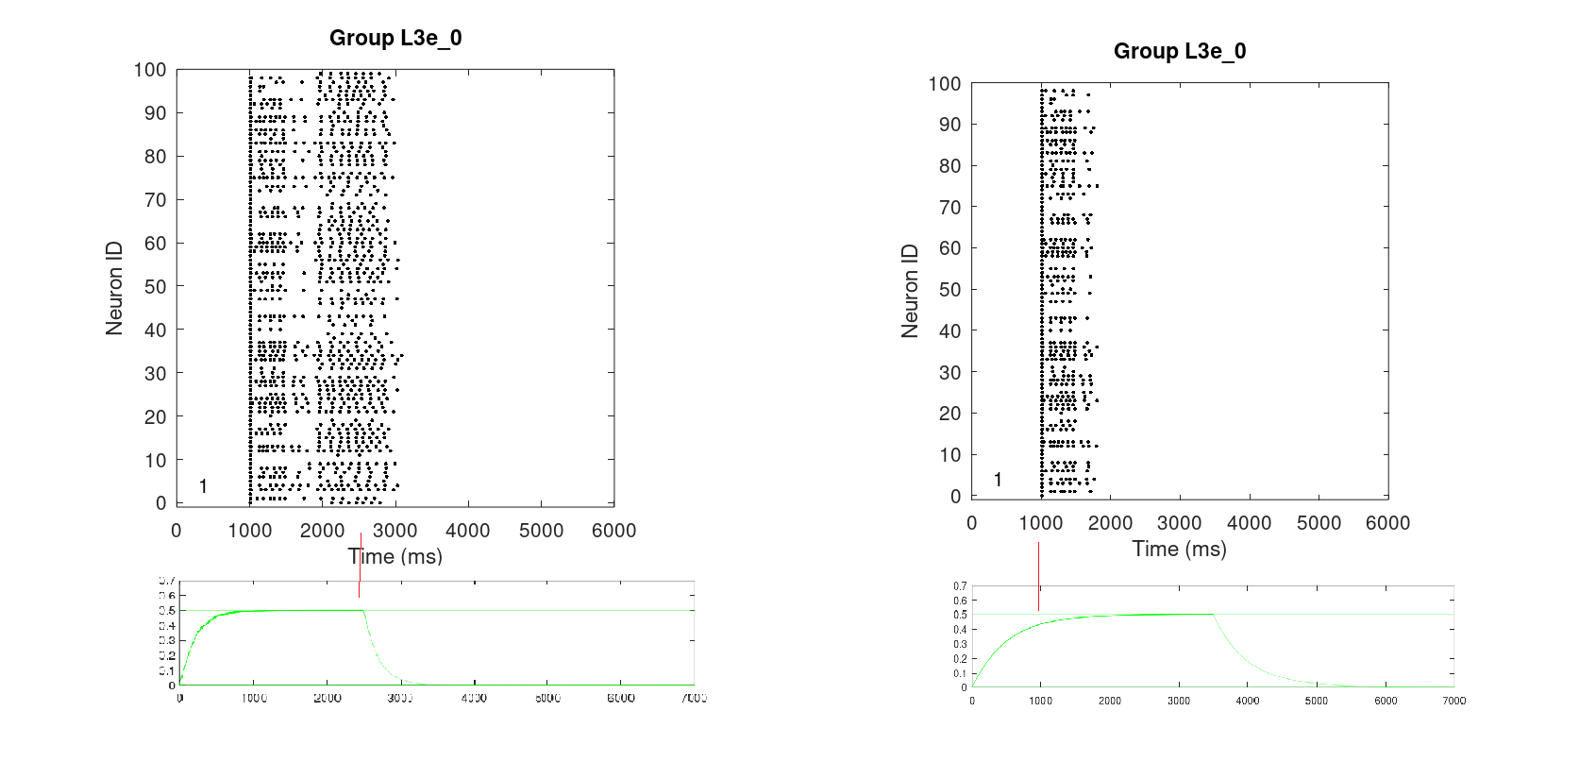
Task: Click the right raster x-axis tick "2000"
Action: [x=1111, y=523]
